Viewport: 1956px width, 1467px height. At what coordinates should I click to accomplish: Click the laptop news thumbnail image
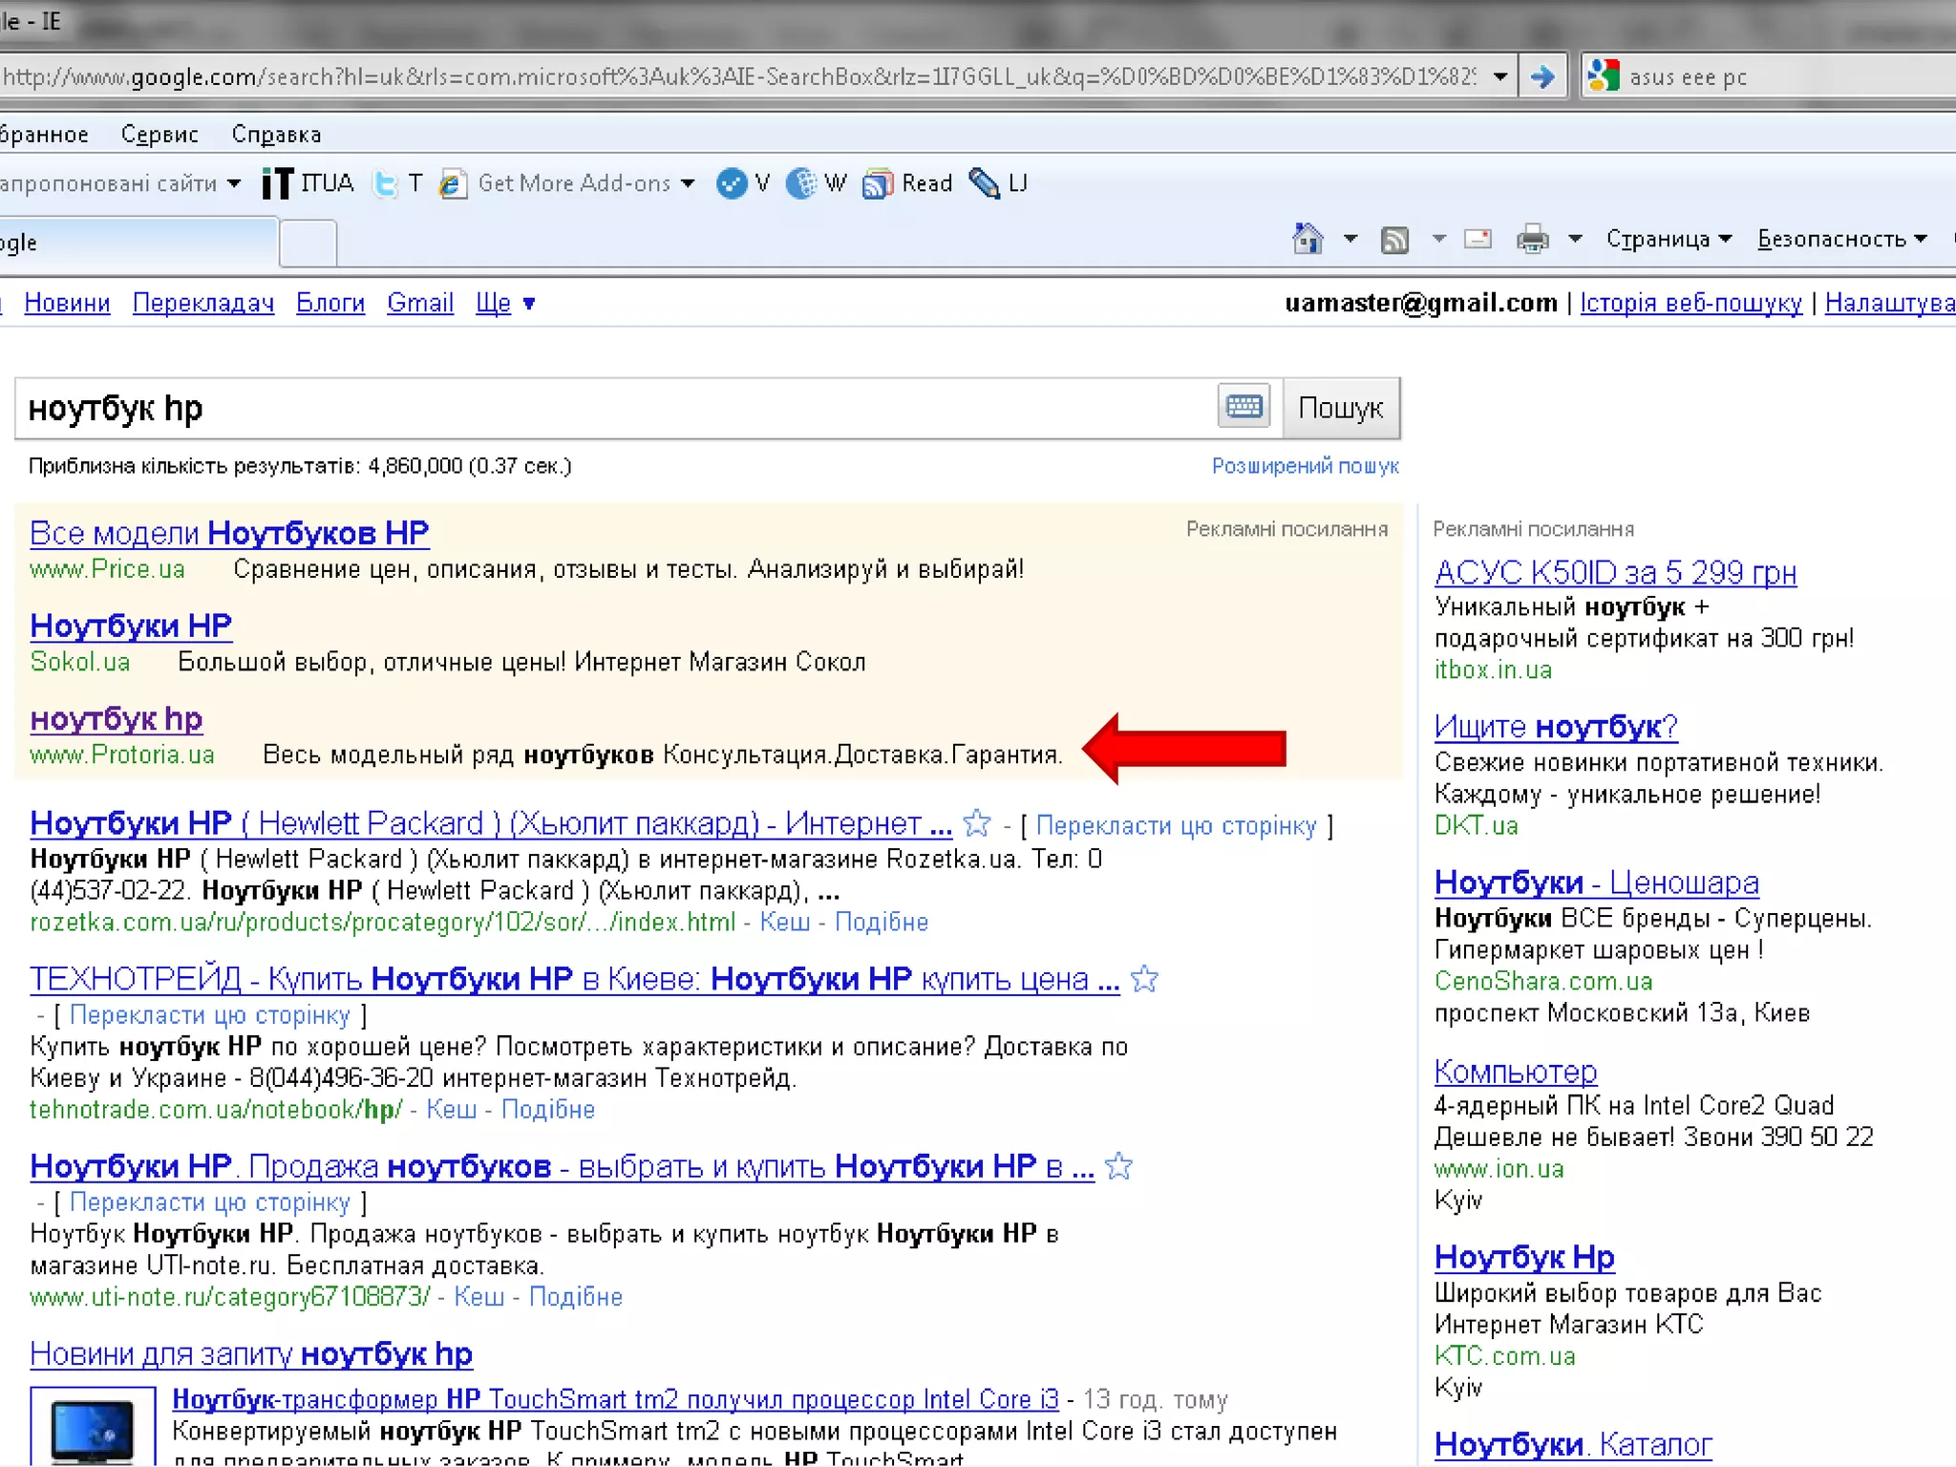pyautogui.click(x=93, y=1427)
